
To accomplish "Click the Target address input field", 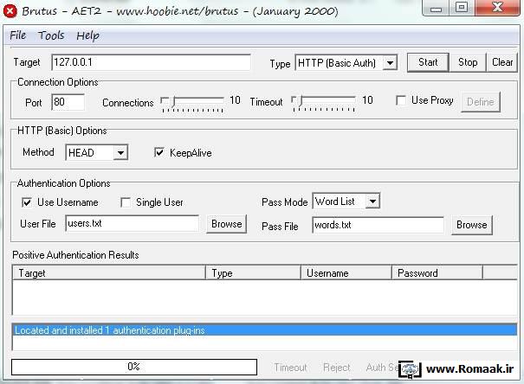I will tap(151, 62).
